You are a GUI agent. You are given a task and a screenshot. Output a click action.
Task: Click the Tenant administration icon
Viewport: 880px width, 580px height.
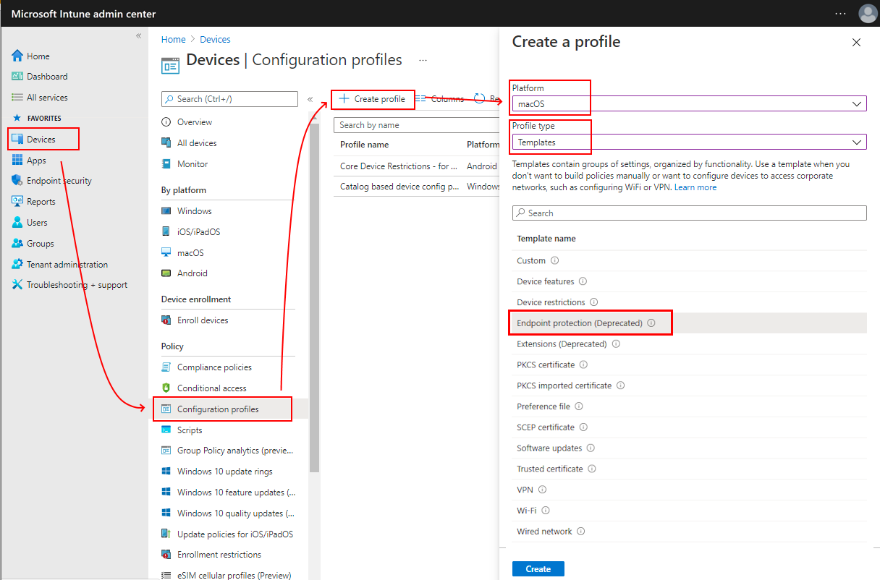point(18,265)
